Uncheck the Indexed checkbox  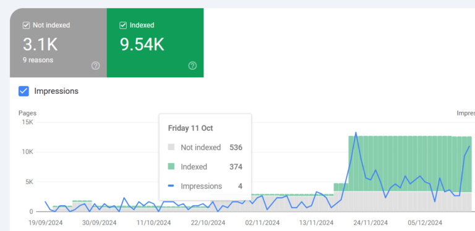(123, 25)
